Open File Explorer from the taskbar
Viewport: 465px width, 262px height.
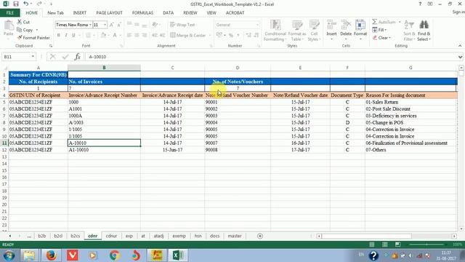click(29, 255)
